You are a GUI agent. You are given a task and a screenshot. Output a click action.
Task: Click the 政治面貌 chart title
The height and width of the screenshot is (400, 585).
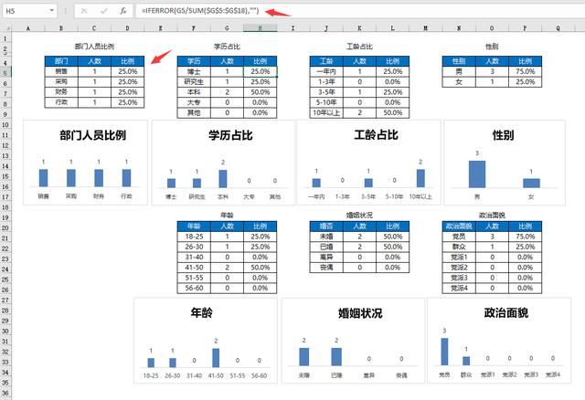(x=505, y=312)
